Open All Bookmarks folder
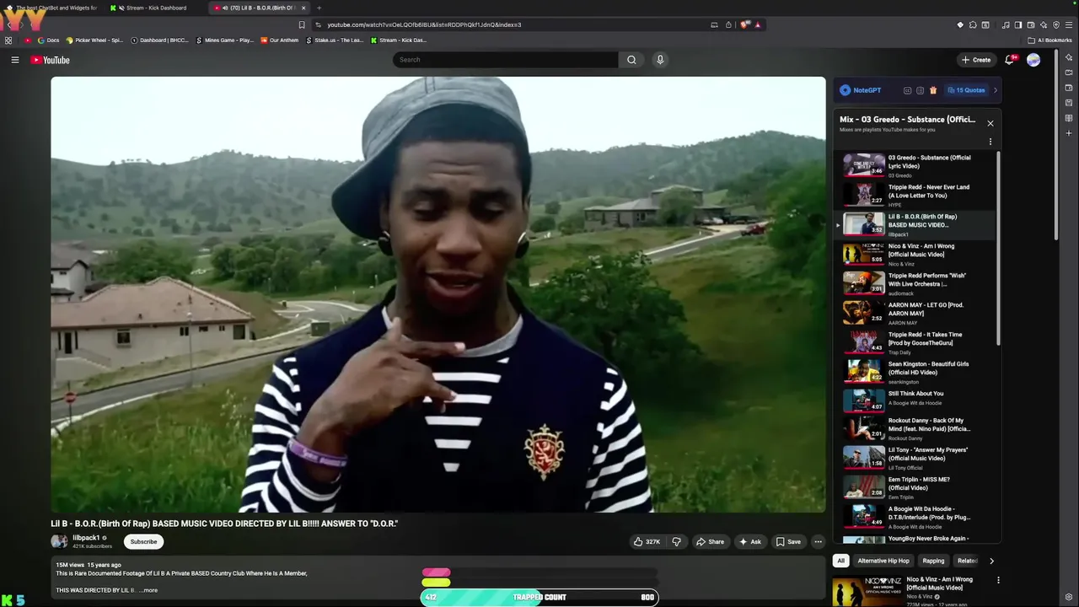 point(1049,40)
